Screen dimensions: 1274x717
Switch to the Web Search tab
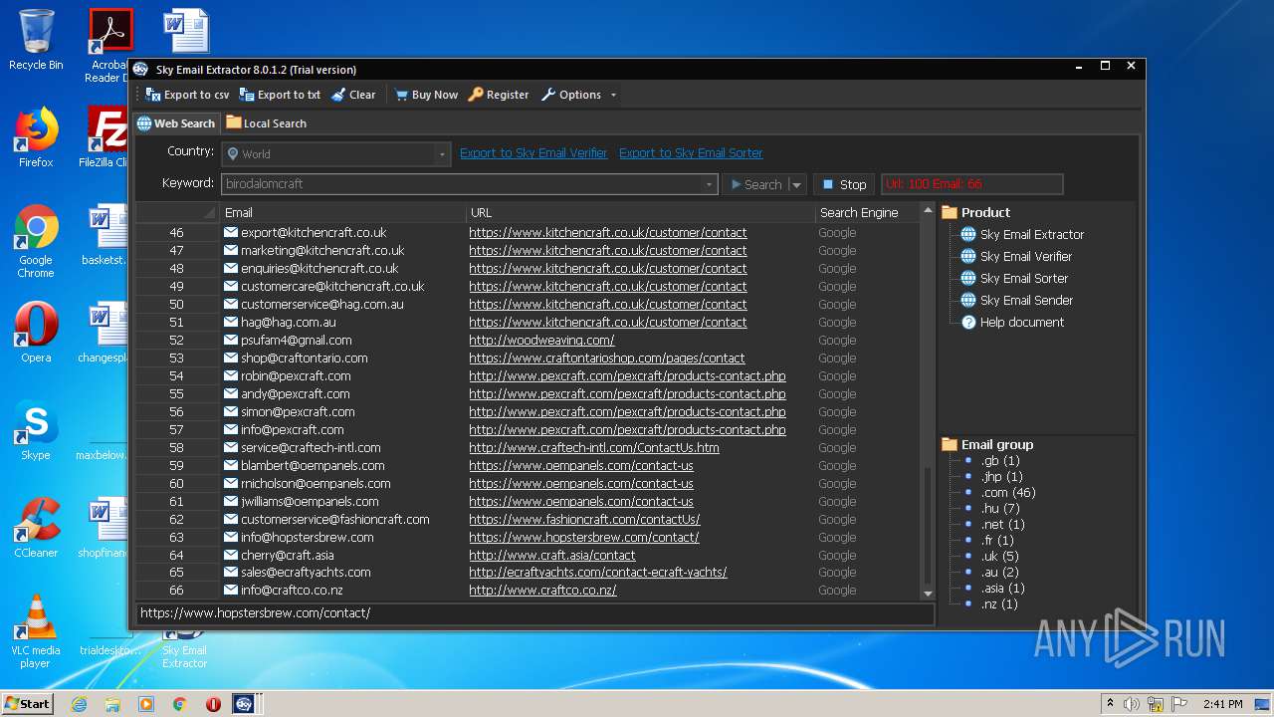[x=176, y=123]
